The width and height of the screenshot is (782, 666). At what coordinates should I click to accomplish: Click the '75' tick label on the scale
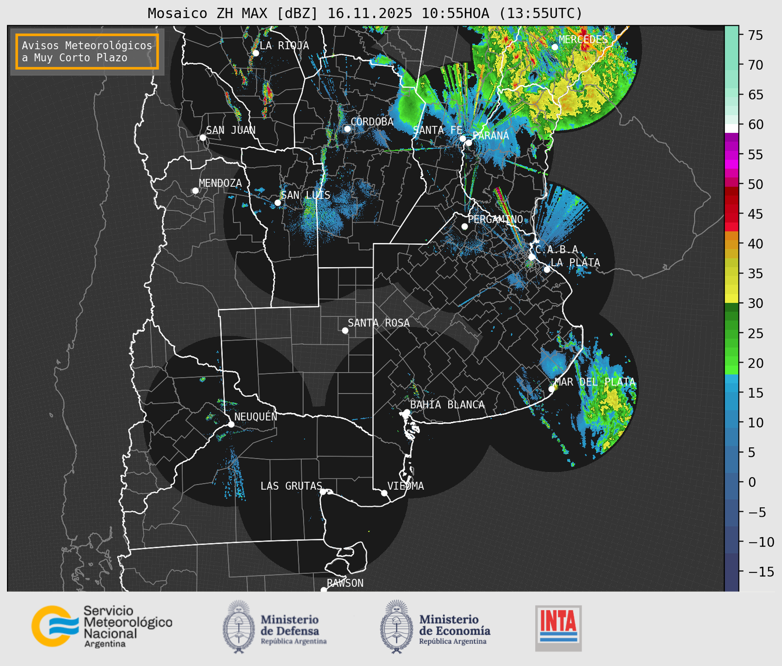click(x=755, y=35)
